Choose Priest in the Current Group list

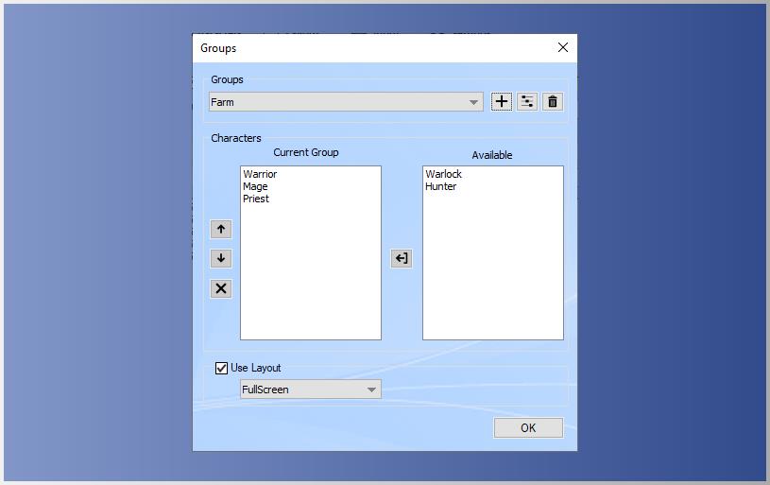point(256,199)
